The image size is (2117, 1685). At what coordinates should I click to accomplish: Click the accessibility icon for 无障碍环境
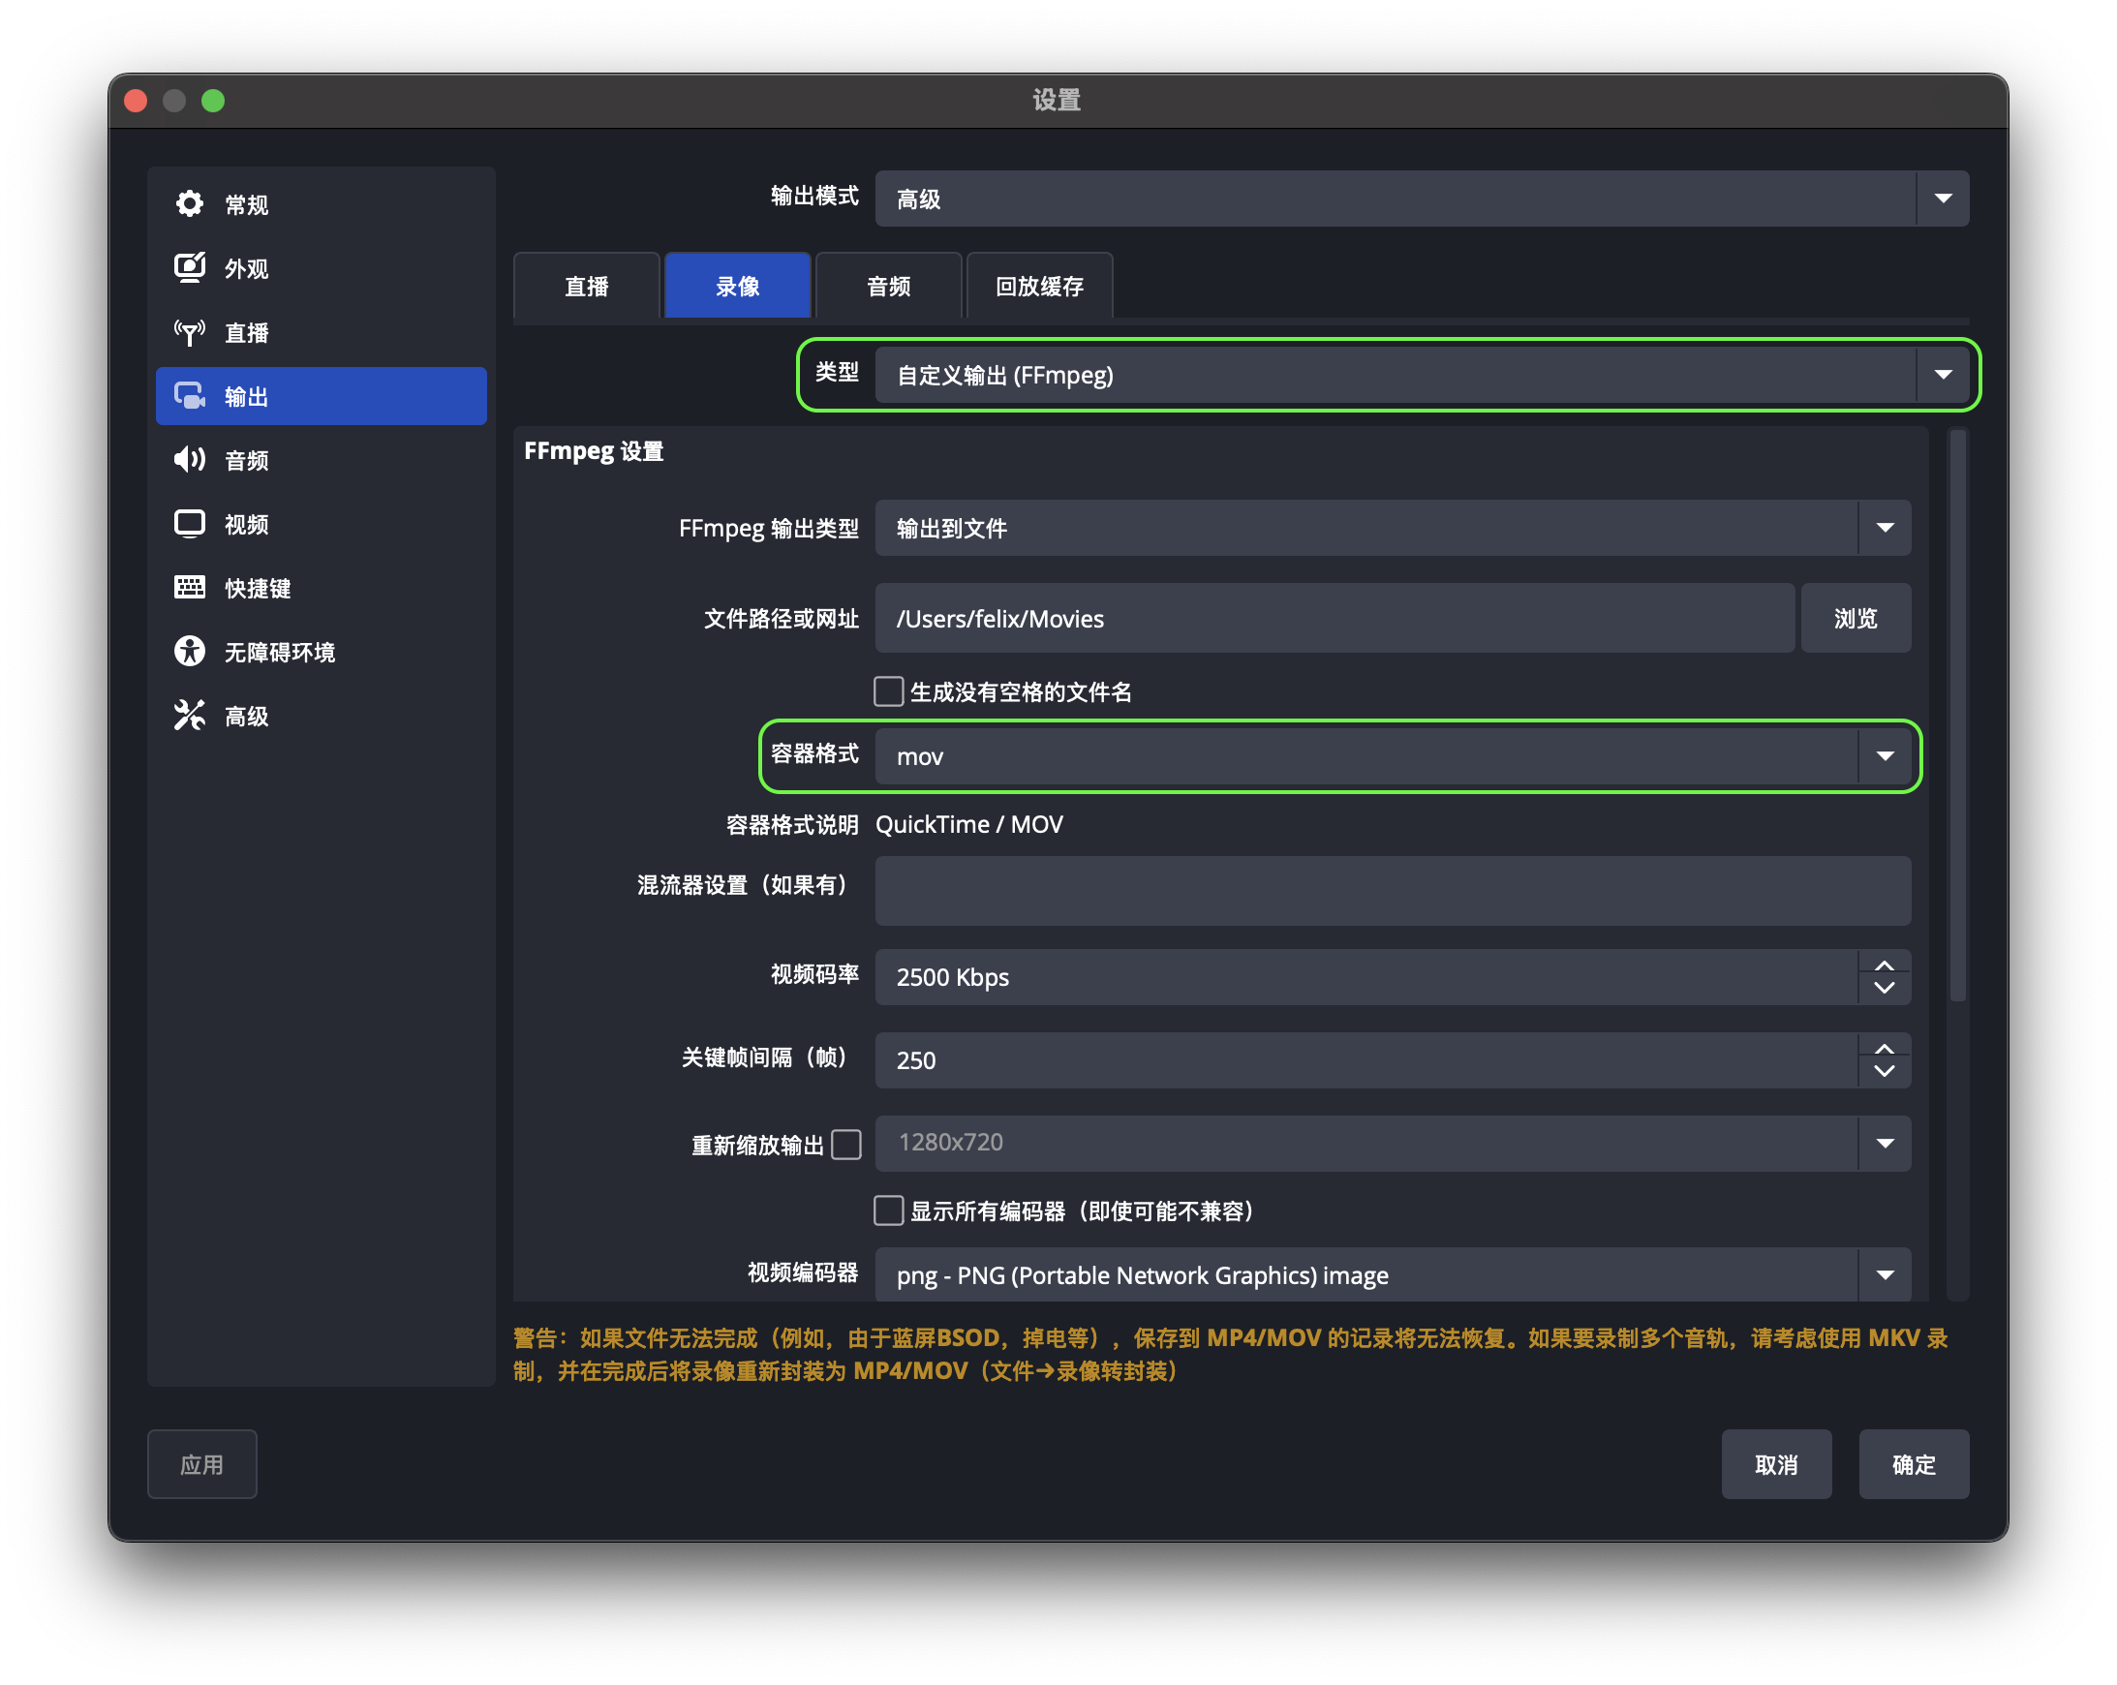tap(190, 651)
